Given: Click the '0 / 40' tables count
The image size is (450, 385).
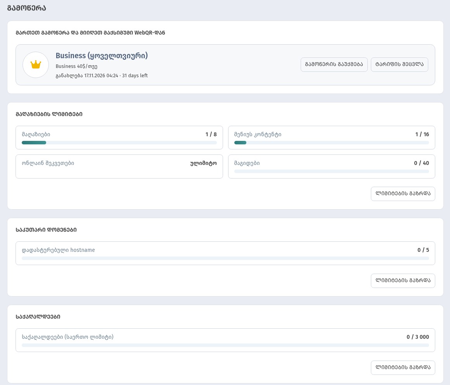Looking at the screenshot, I should (422, 163).
